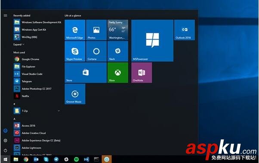Image resolution: width=259 pixels, height=163 pixels.
Task: Open Windows App Cert Kit entry
Action: click(x=37, y=30)
